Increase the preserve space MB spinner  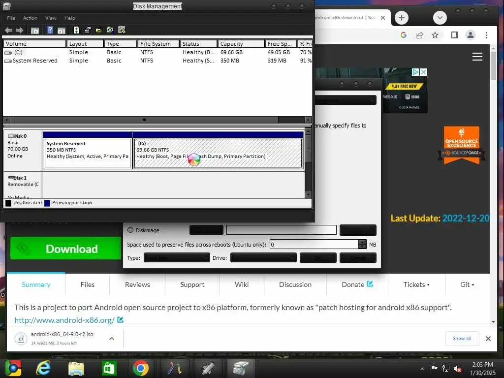[362, 242]
